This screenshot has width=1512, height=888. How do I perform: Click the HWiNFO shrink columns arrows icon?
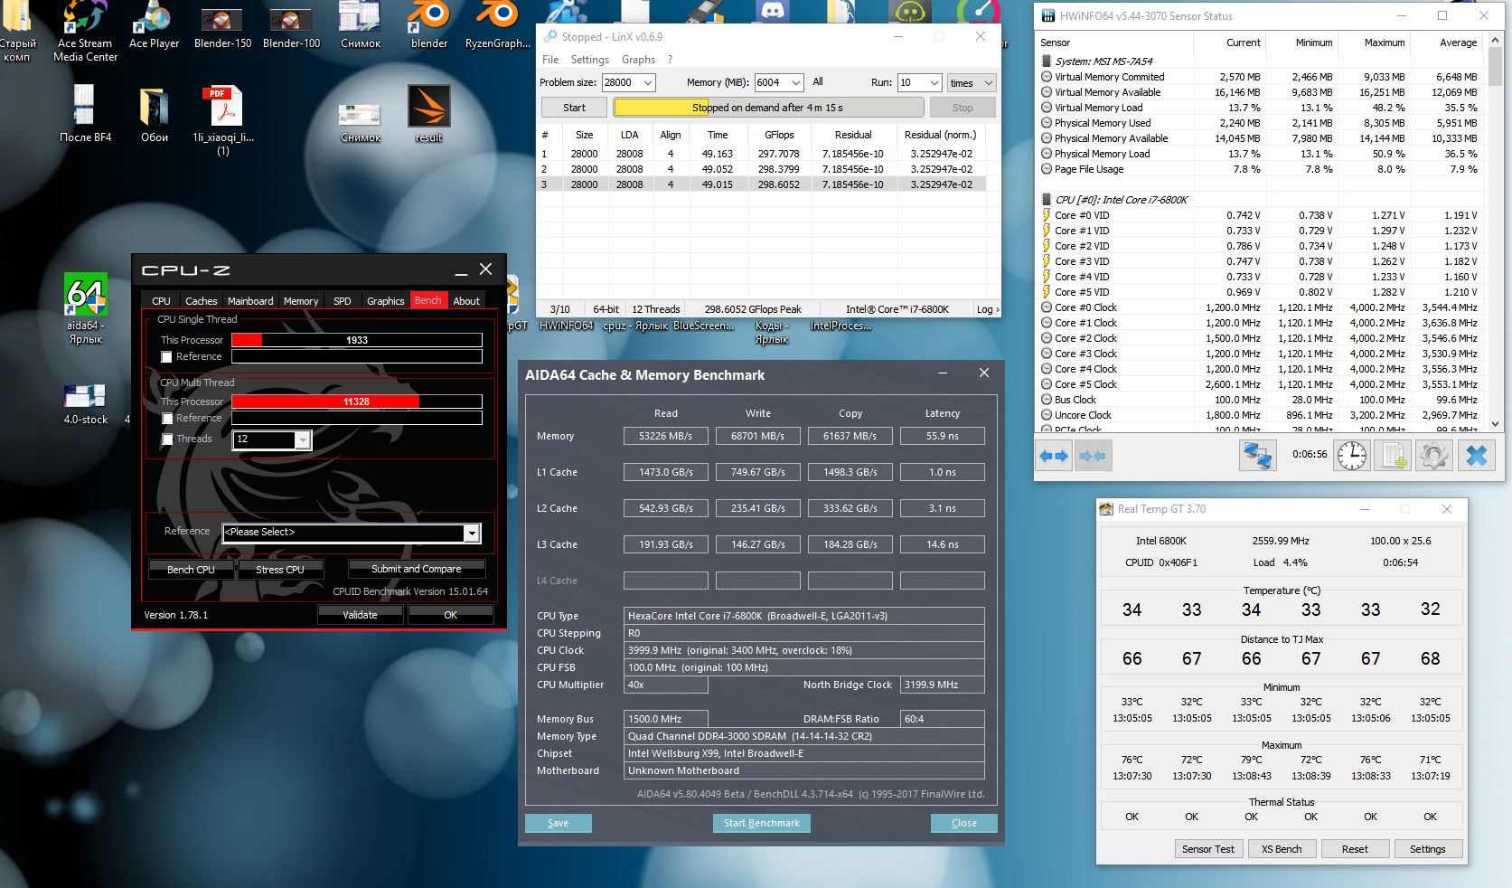click(1092, 456)
